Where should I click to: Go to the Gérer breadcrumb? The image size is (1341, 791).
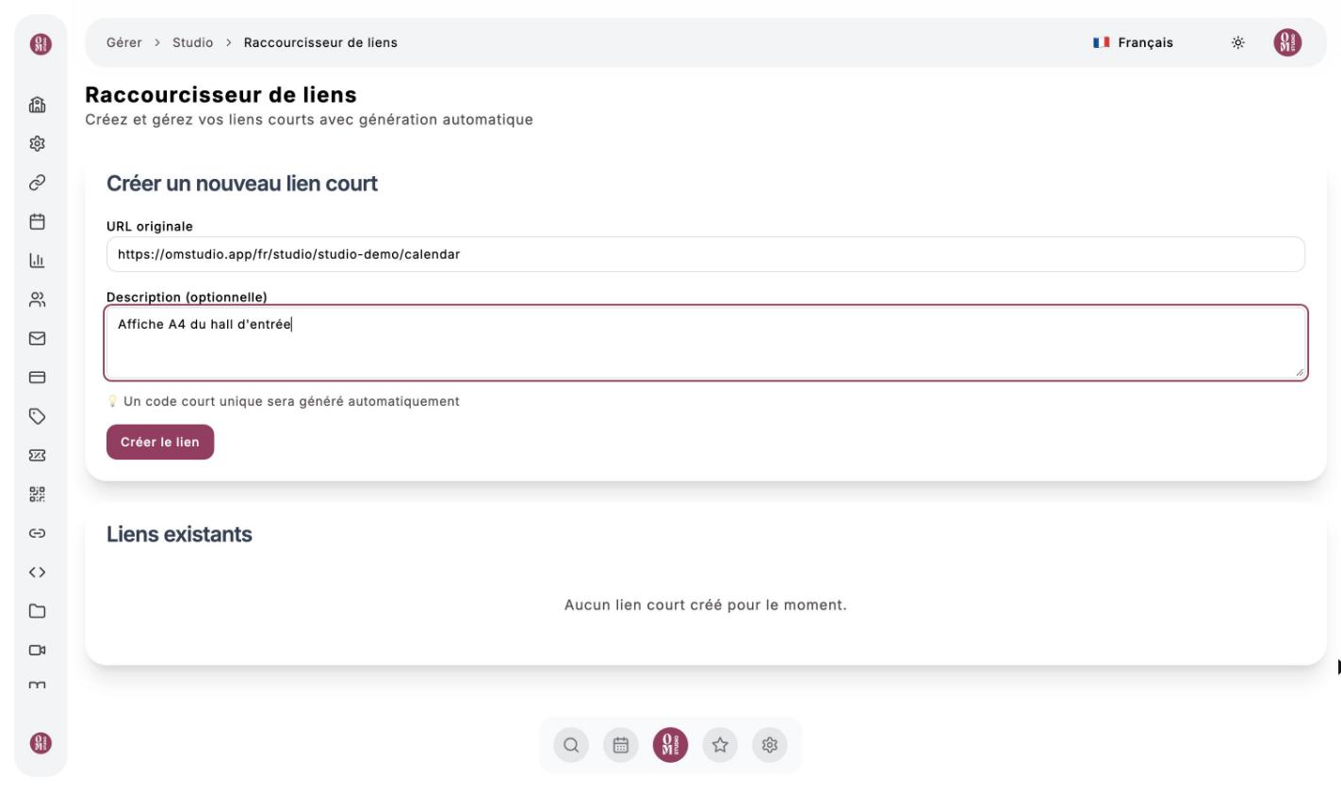(124, 42)
